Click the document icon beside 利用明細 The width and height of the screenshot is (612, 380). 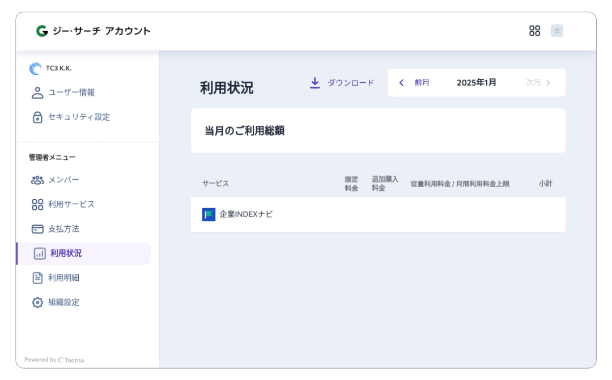click(37, 278)
